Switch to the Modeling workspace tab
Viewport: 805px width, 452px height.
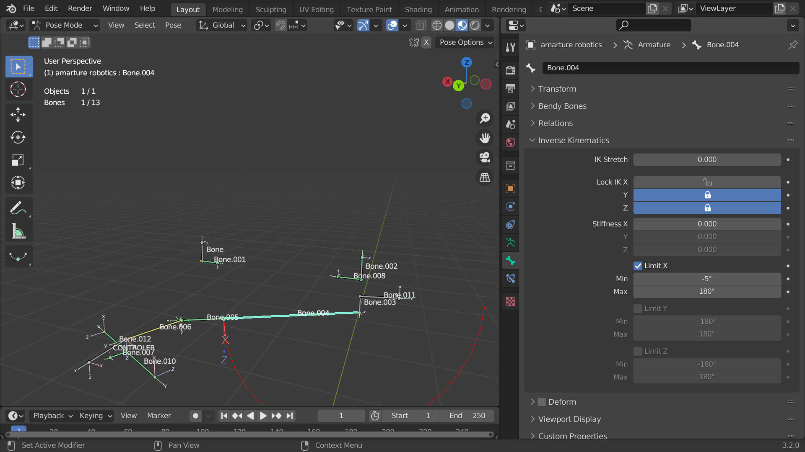[x=227, y=9]
